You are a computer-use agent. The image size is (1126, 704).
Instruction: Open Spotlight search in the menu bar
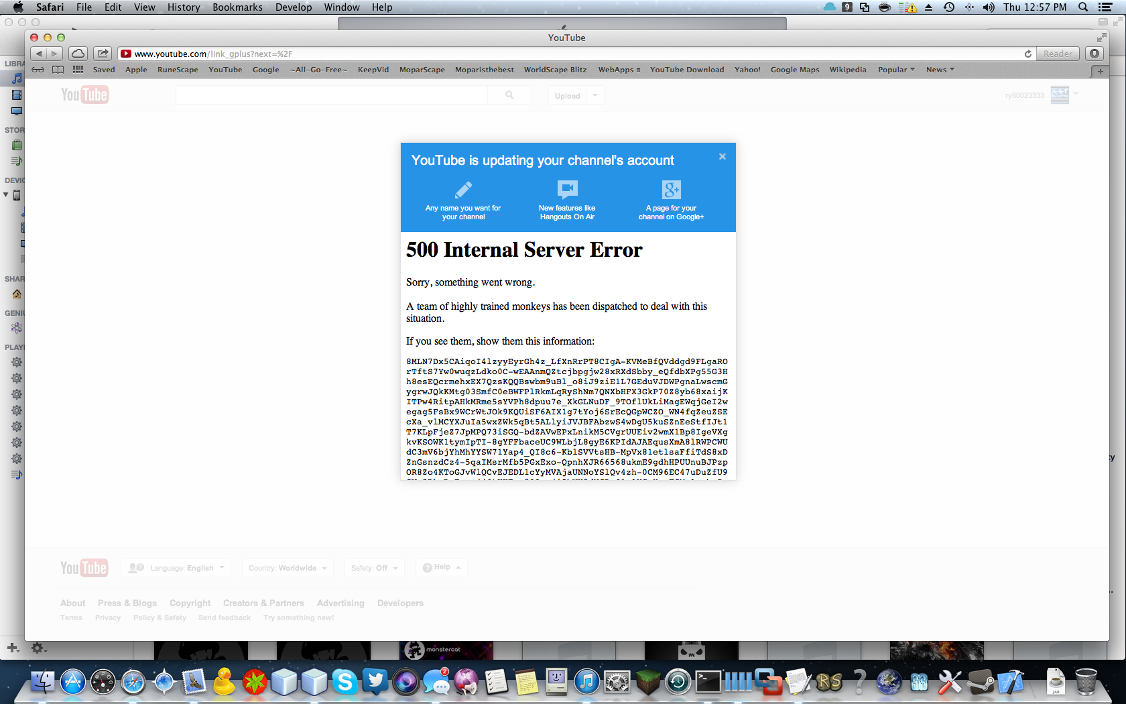pyautogui.click(x=1083, y=7)
